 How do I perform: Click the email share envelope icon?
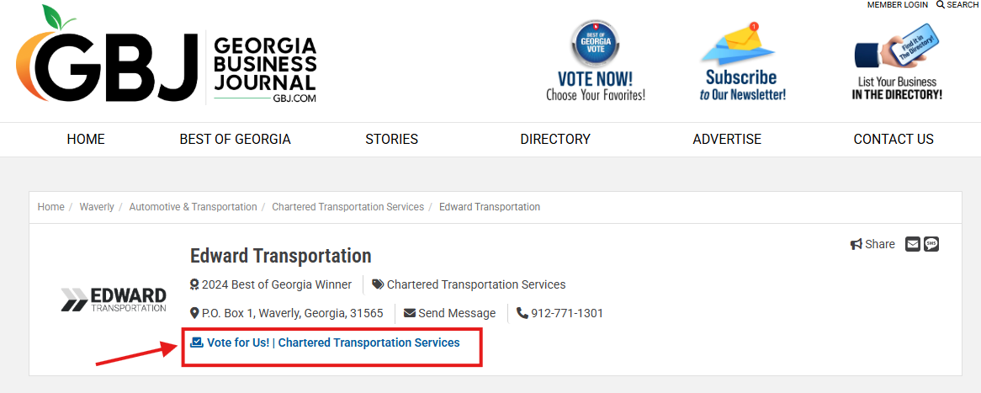[913, 244]
